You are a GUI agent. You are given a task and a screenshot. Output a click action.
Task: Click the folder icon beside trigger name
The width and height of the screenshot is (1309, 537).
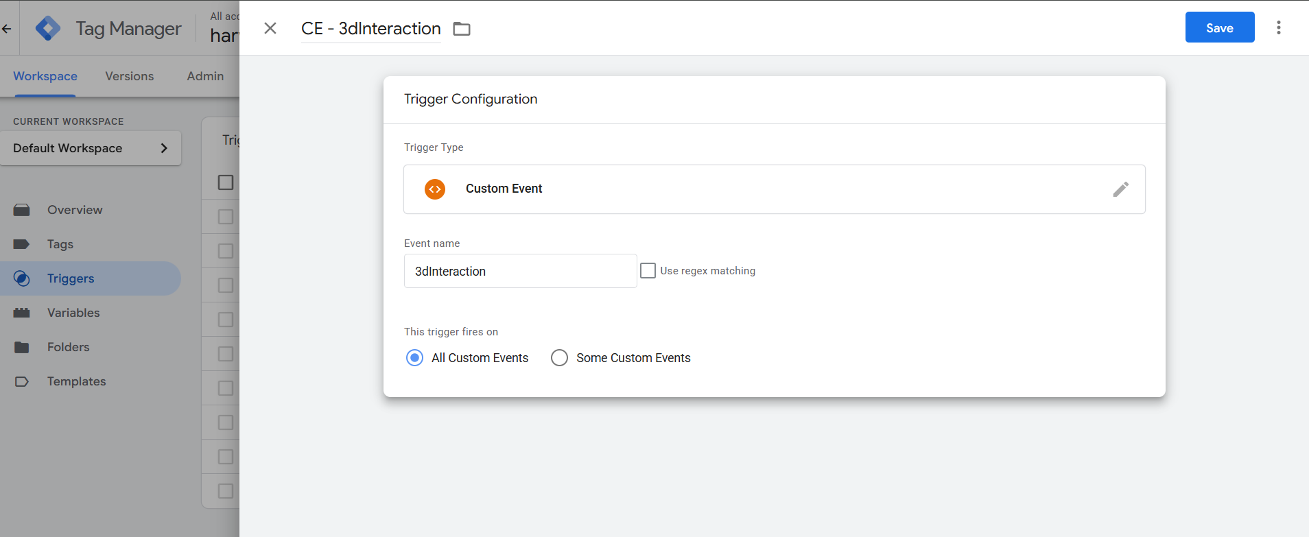(462, 29)
